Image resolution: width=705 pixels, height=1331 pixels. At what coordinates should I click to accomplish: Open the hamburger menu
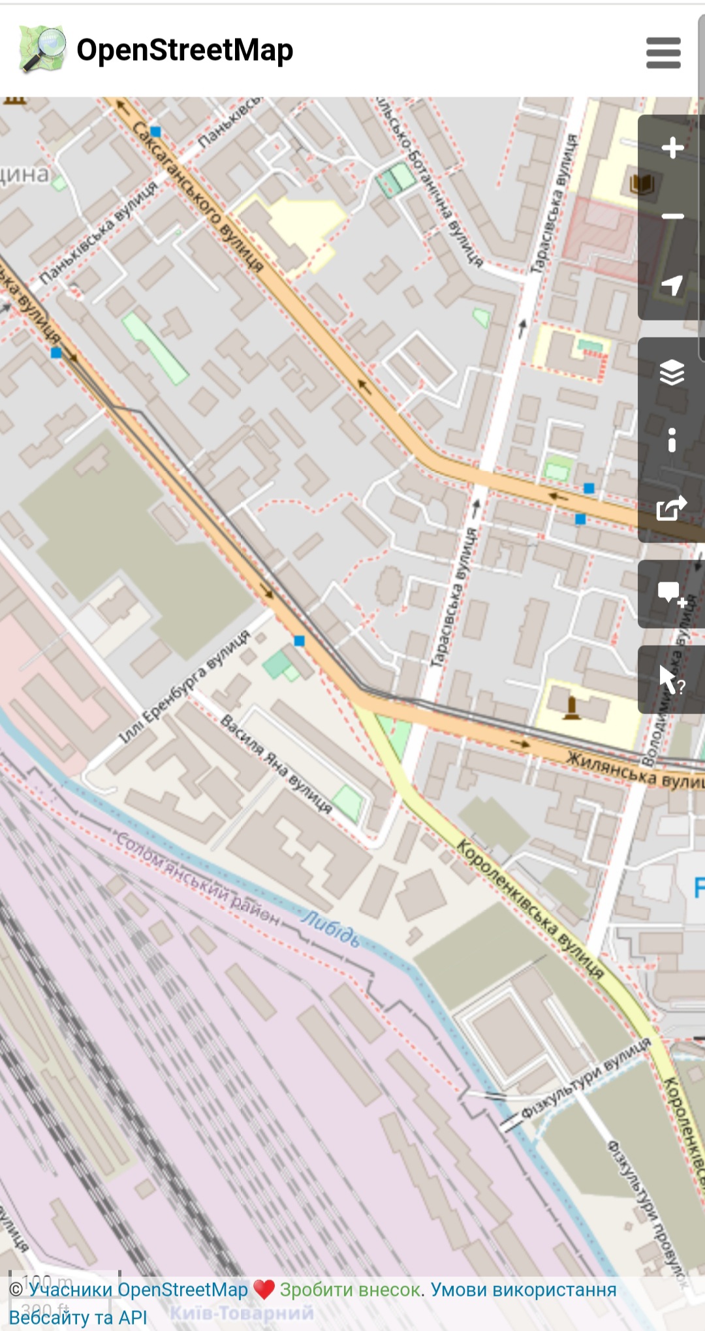point(663,52)
